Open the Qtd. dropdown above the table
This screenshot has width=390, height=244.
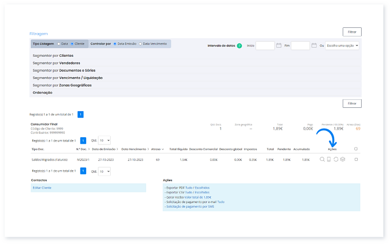point(104,140)
